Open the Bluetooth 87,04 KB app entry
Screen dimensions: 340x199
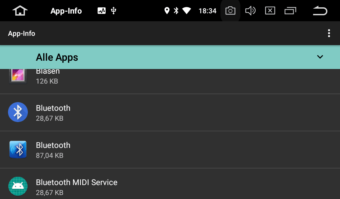pyautogui.click(x=170, y=150)
